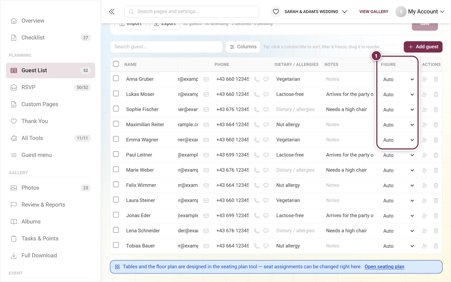
Task: Focus the Search pages and settings box
Action: 192,12
